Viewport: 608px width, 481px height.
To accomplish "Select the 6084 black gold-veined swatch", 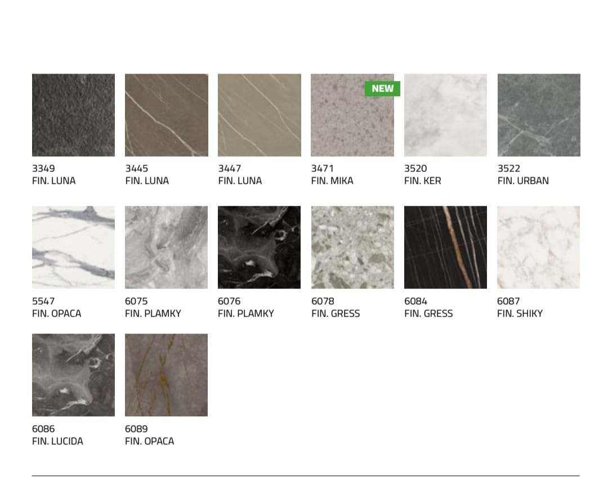I will [445, 248].
